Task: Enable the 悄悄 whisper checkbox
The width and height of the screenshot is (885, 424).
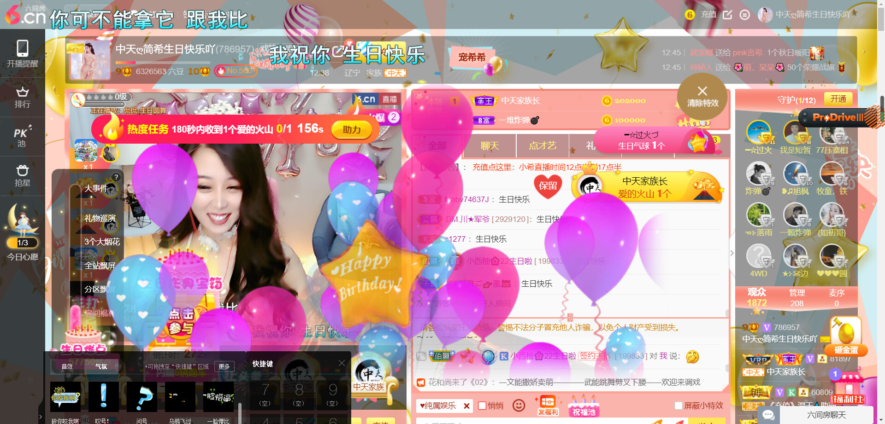Action: pos(482,406)
